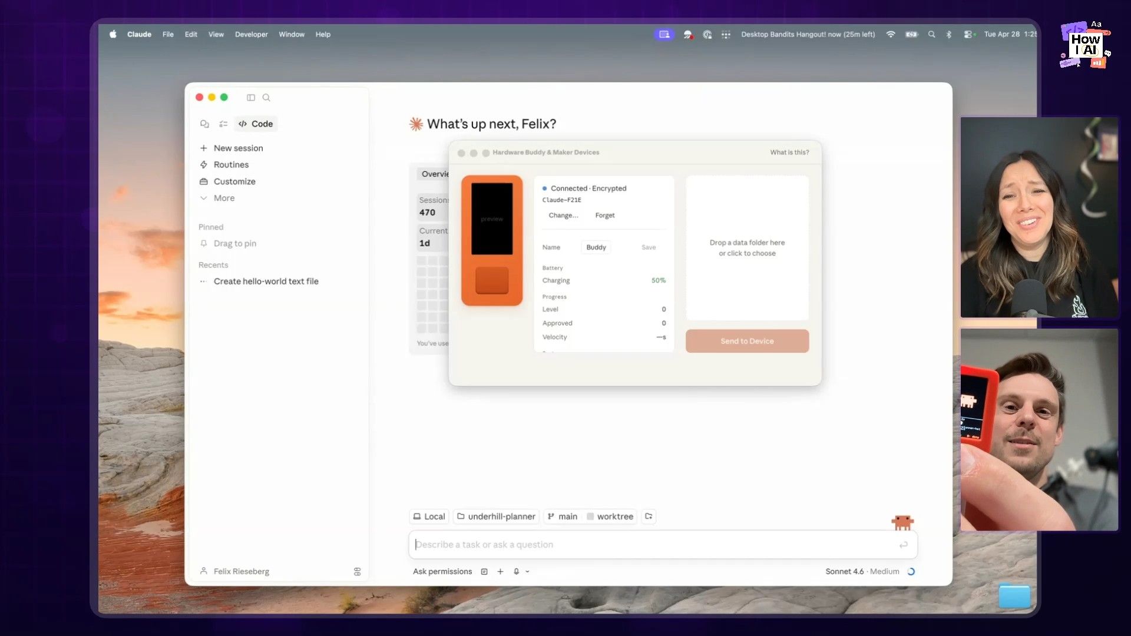Open the Local environment selector

coord(429,516)
